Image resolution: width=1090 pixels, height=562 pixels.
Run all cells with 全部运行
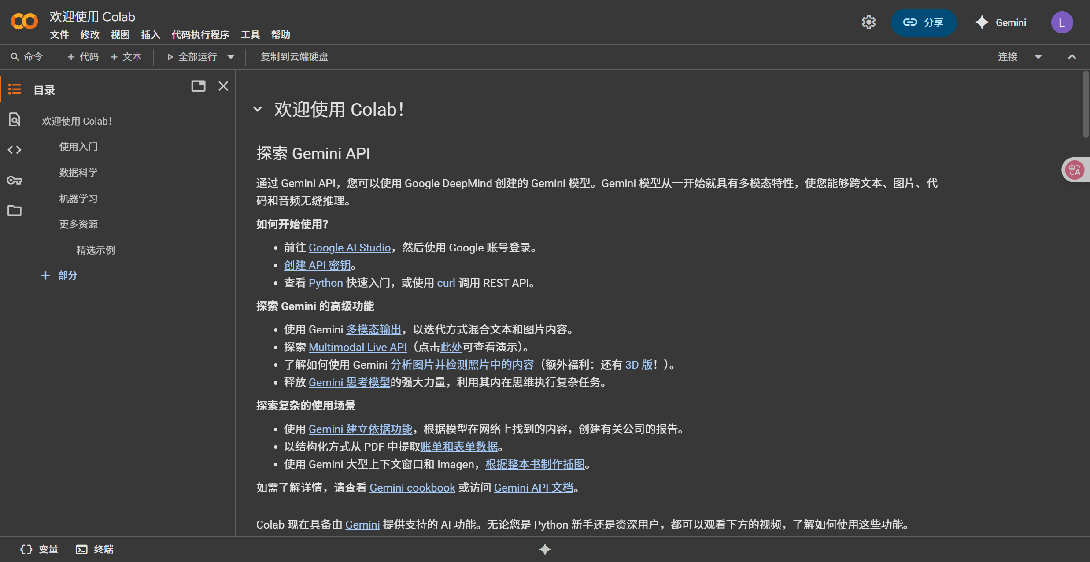192,57
